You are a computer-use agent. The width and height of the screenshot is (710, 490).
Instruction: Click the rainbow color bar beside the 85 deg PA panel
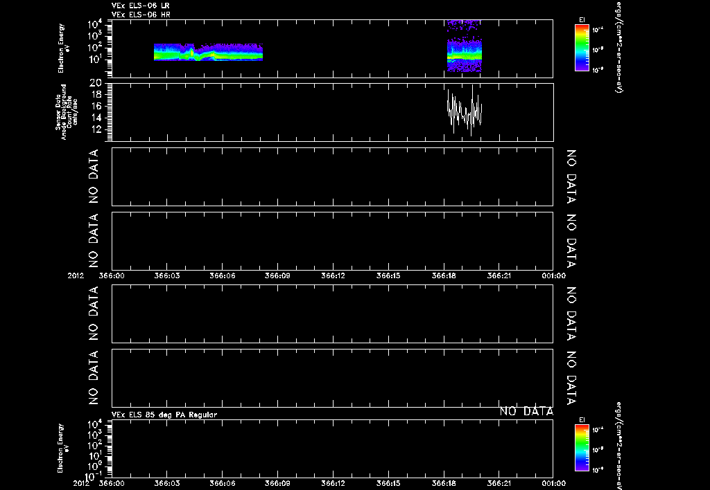pos(582,448)
